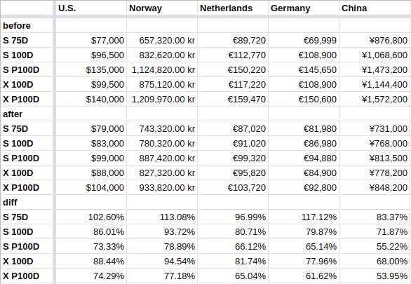The height and width of the screenshot is (284, 411).
Task: Select the 743,320.00 kr Norway cell
Action: [x=162, y=128]
